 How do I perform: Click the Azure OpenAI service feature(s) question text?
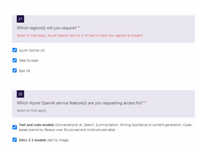80,103
